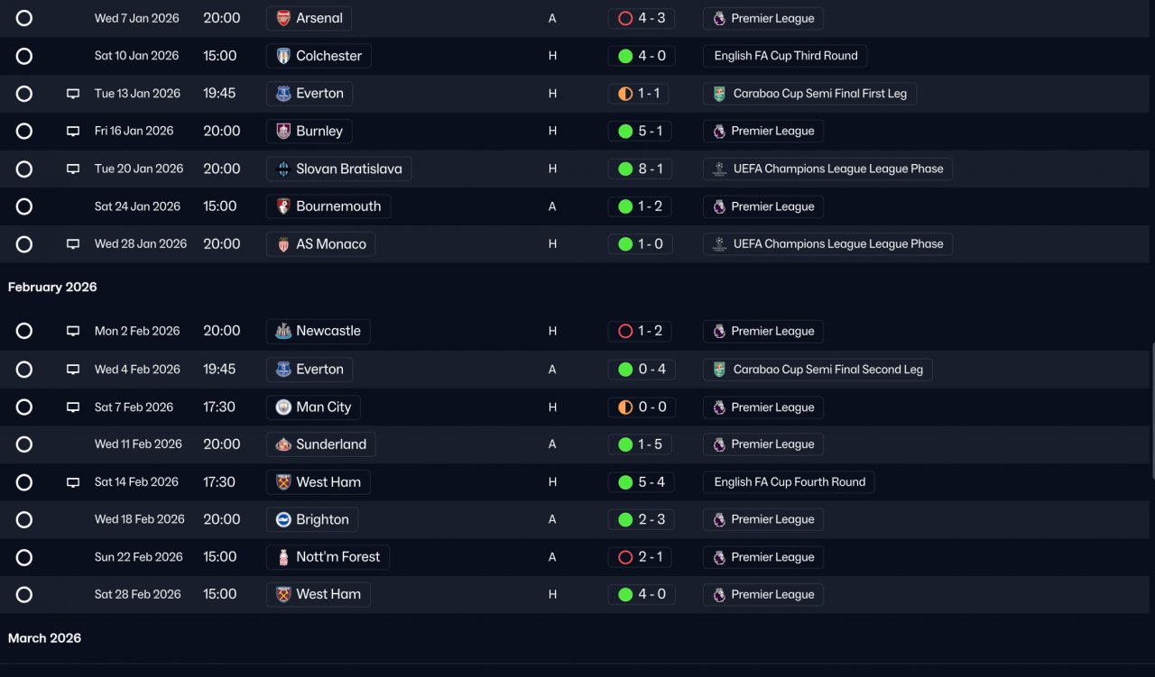
Task: Open the West Ham 5 - 4 result
Action: pos(641,482)
